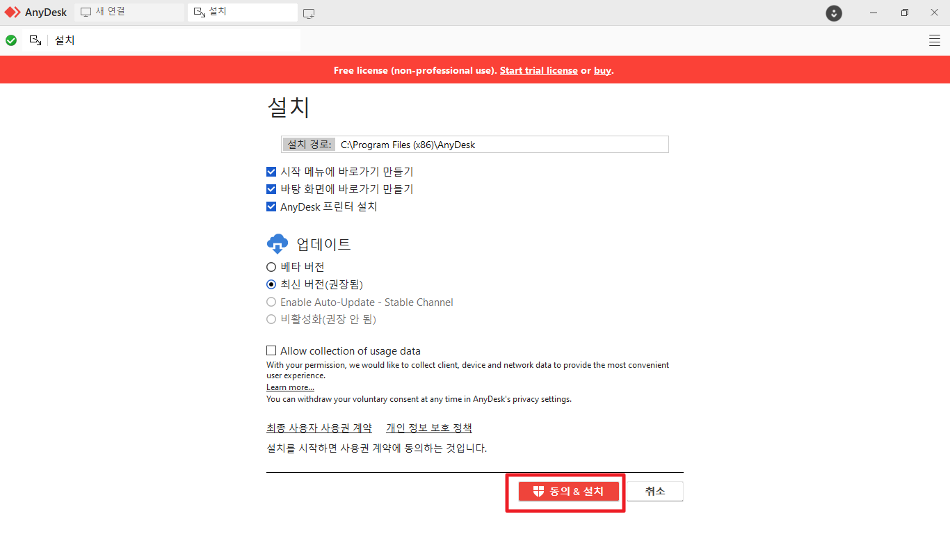This screenshot has width=950, height=534.
Task: Click the installation path input field
Action: 501,144
